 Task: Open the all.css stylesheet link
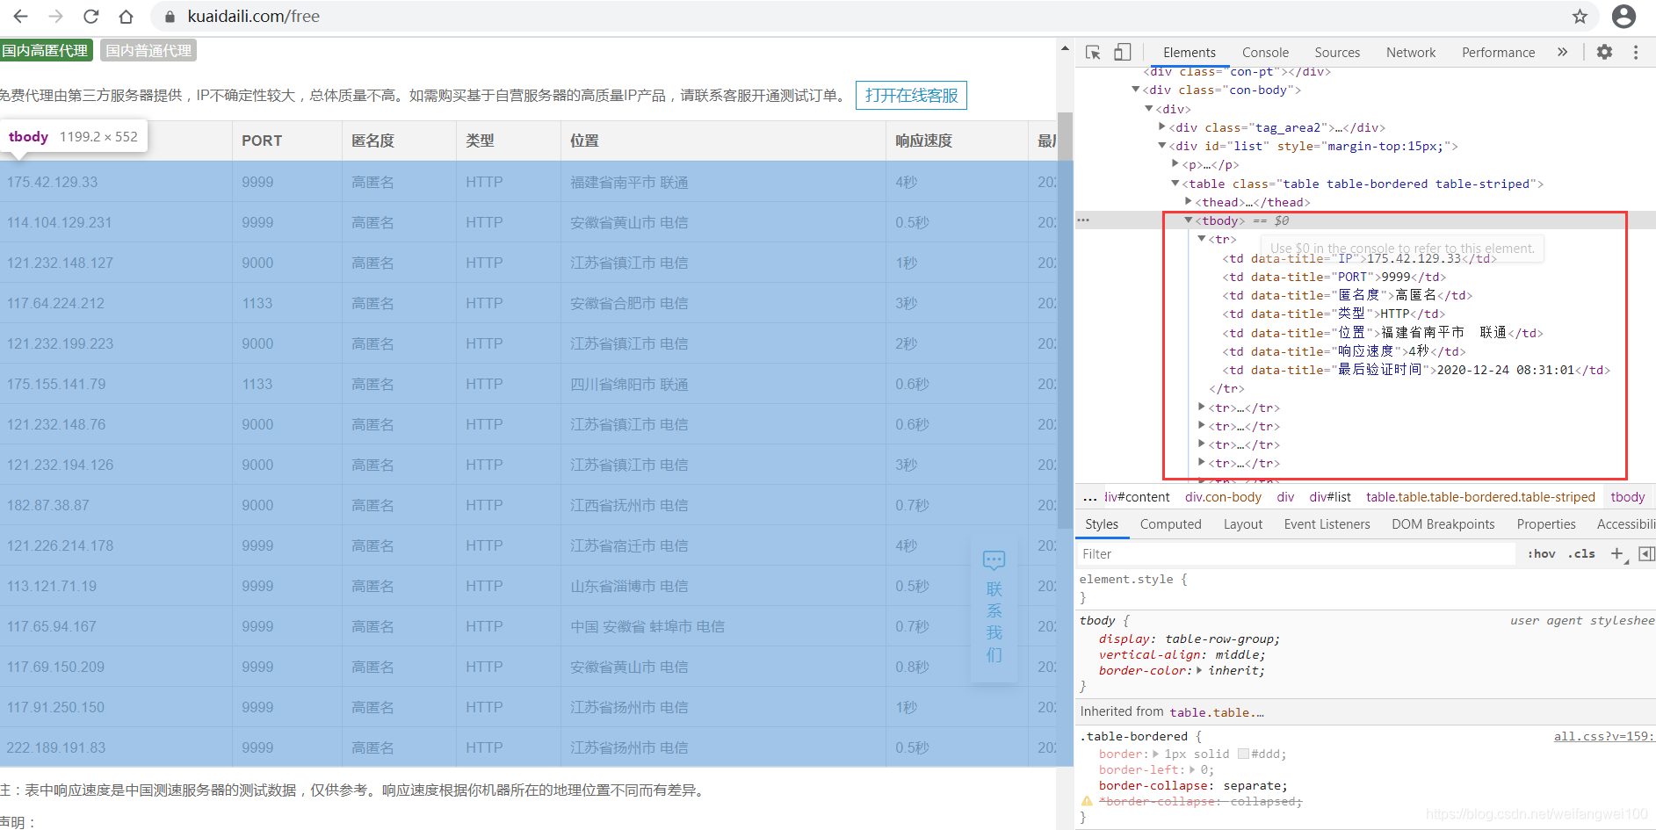(1604, 736)
